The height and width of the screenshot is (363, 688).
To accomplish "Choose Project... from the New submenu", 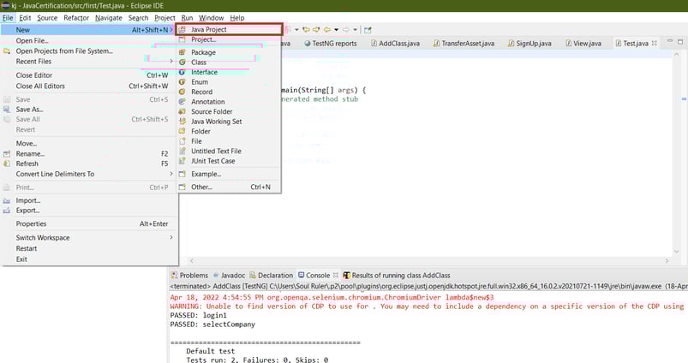I will pyautogui.click(x=229, y=39).
